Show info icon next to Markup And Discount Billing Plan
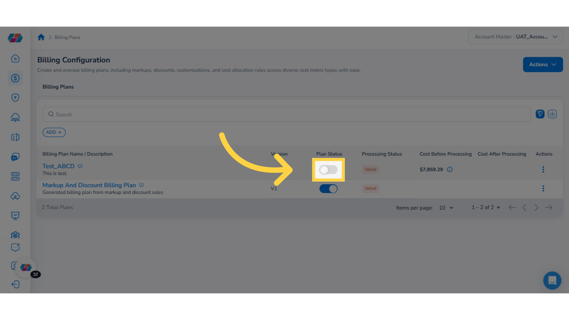569x320 pixels. [x=141, y=185]
